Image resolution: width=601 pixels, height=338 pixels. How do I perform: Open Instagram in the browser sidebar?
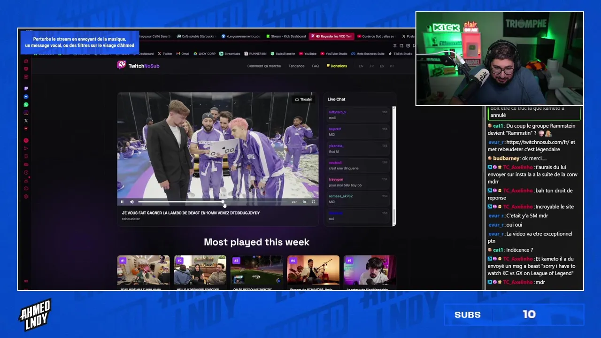point(26,112)
